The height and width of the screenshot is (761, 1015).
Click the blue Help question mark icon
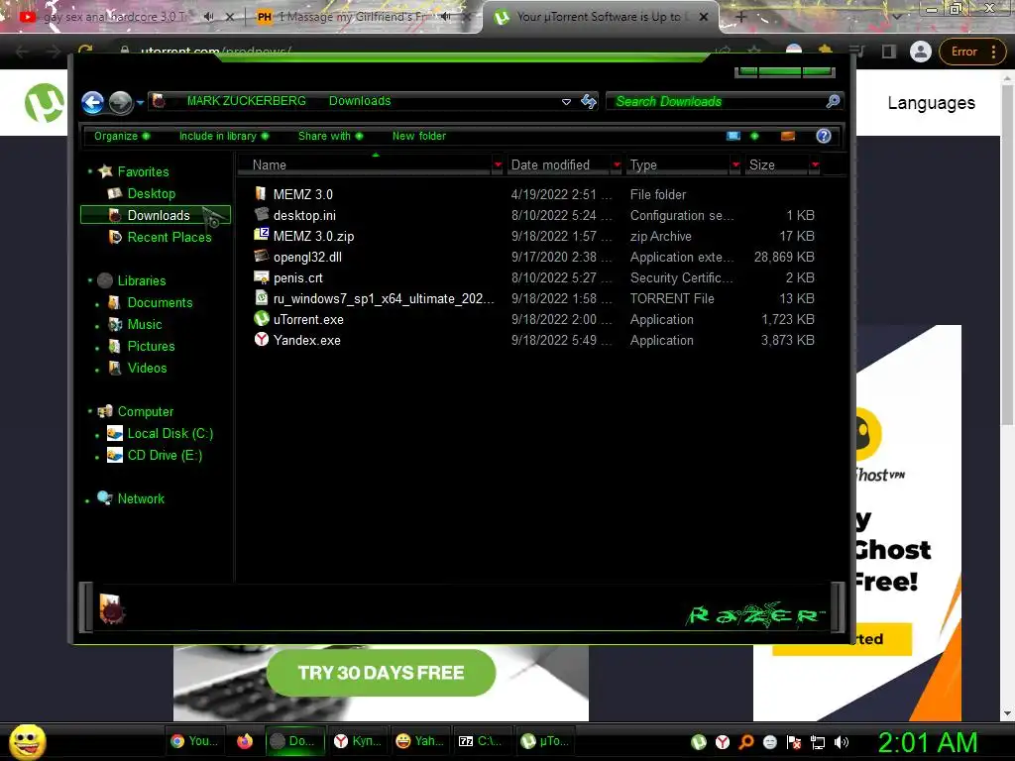point(824,136)
